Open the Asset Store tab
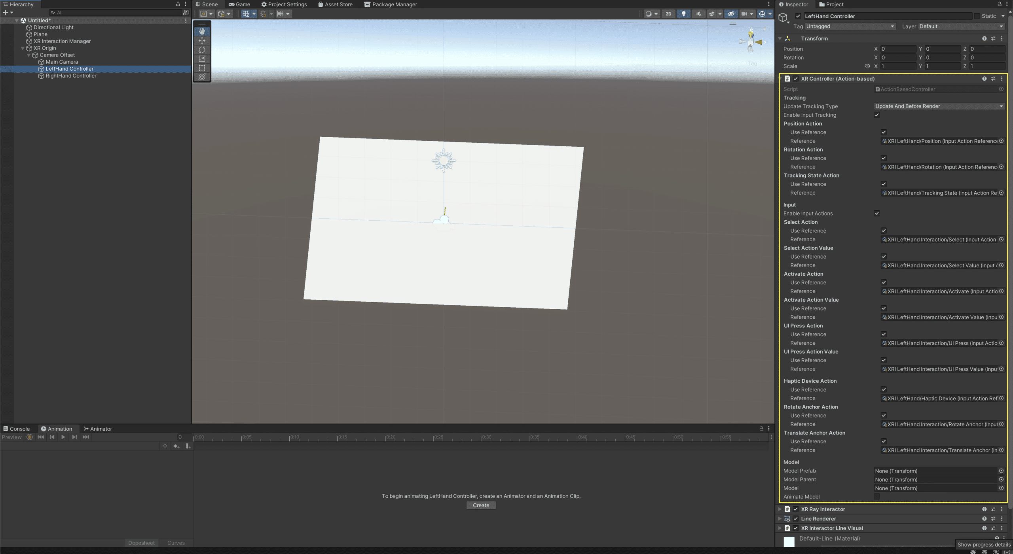The image size is (1013, 554). tap(335, 4)
